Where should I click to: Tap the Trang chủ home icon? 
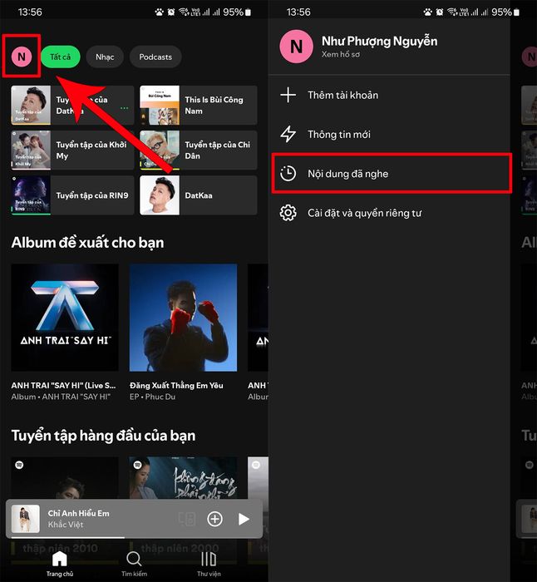pyautogui.click(x=59, y=563)
